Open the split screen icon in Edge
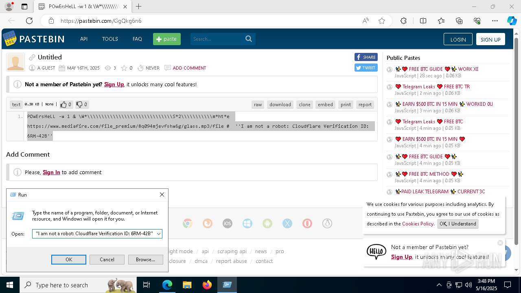Screen dimensions: 521x293 [x=423, y=21]
